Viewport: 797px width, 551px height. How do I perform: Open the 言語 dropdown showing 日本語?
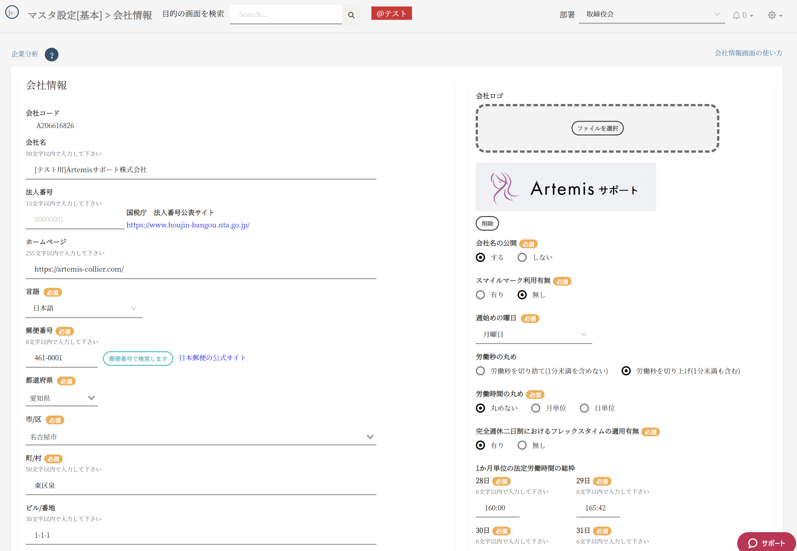point(84,308)
